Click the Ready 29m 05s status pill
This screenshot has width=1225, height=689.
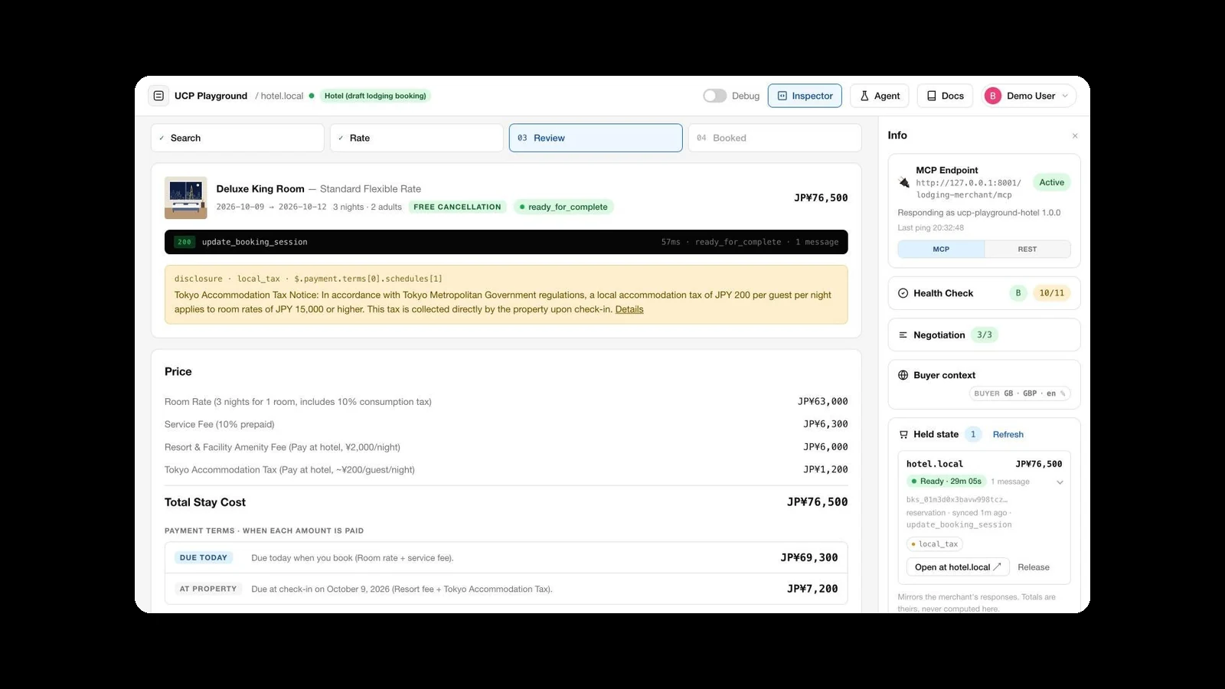point(946,482)
